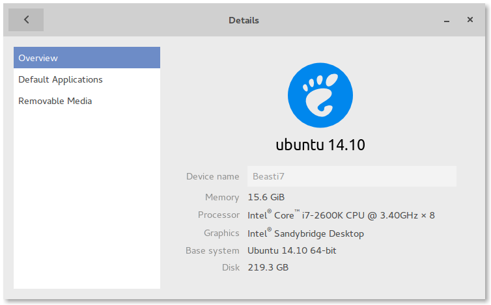Image resolution: width=491 pixels, height=305 pixels.
Task: Click the 15.6 GiB memory value
Action: pyautogui.click(x=266, y=197)
